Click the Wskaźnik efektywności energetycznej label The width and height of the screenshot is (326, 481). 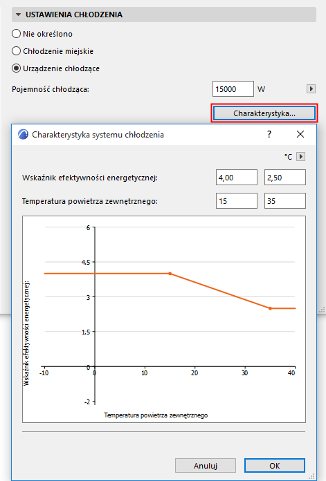[90, 178]
